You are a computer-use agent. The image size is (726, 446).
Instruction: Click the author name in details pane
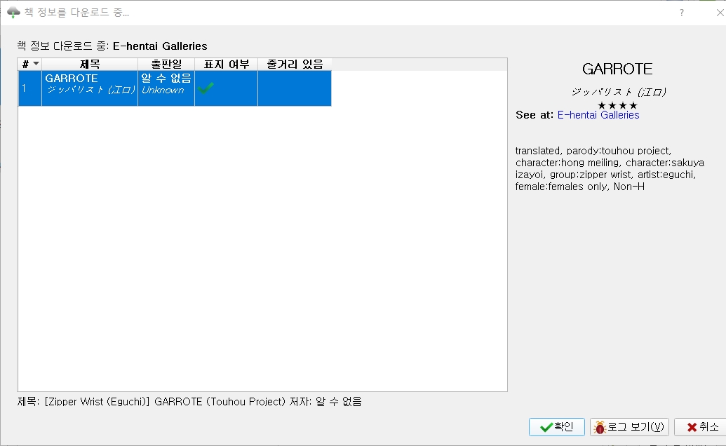[x=618, y=92]
